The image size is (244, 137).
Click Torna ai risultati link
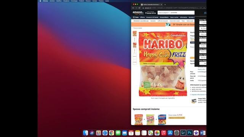(x=138, y=28)
